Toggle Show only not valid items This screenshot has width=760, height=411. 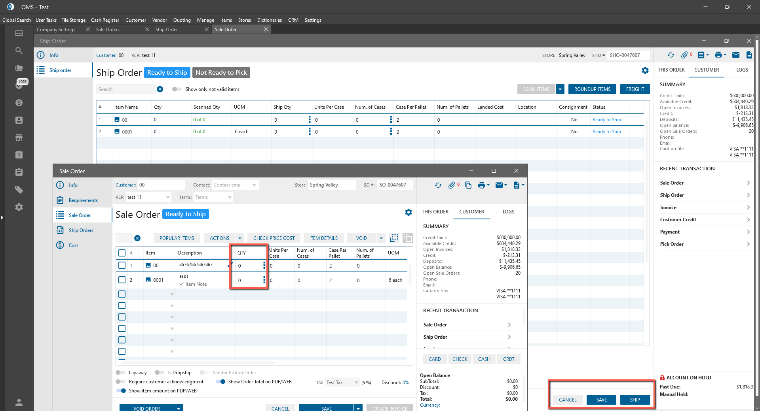(177, 89)
